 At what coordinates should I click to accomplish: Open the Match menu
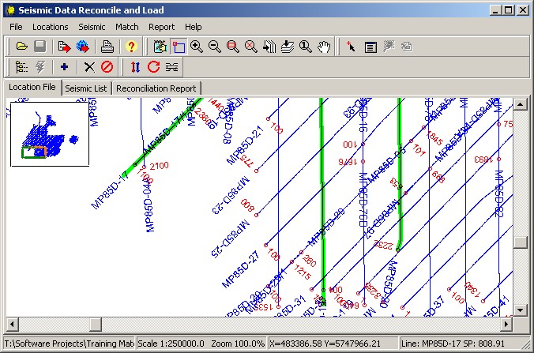[126, 27]
